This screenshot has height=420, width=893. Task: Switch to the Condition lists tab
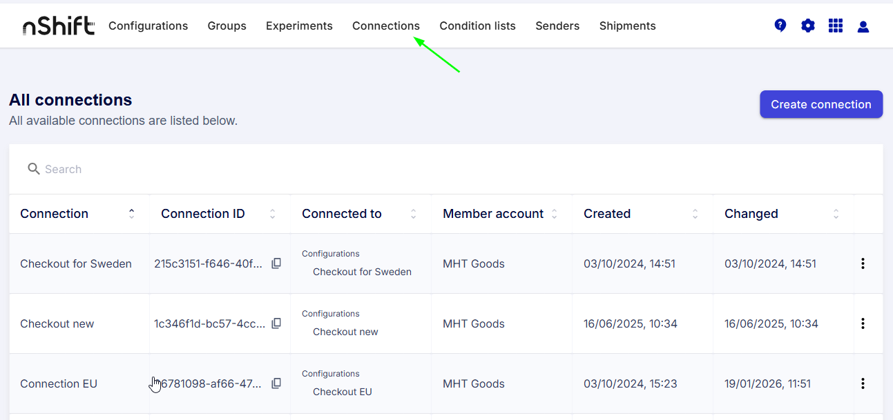point(477,26)
